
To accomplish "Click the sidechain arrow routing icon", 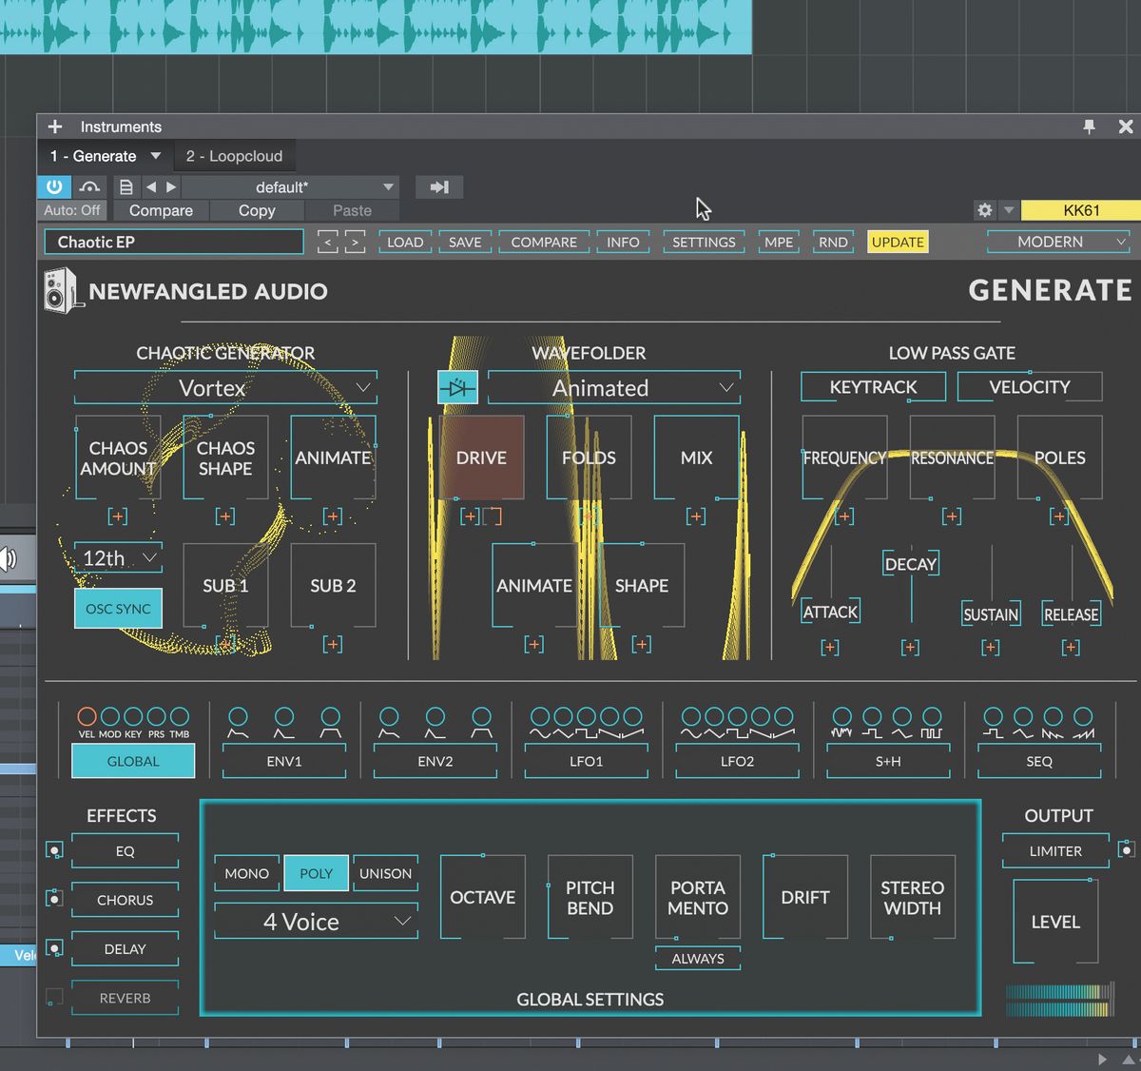I will 439,187.
